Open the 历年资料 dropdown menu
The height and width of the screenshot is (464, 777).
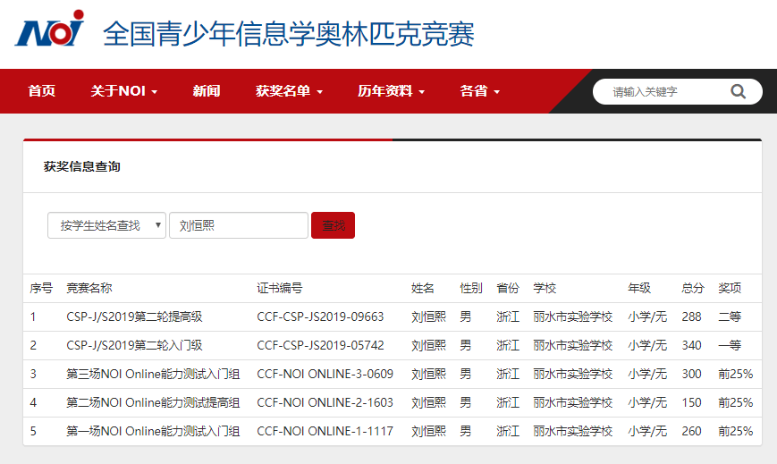point(391,91)
